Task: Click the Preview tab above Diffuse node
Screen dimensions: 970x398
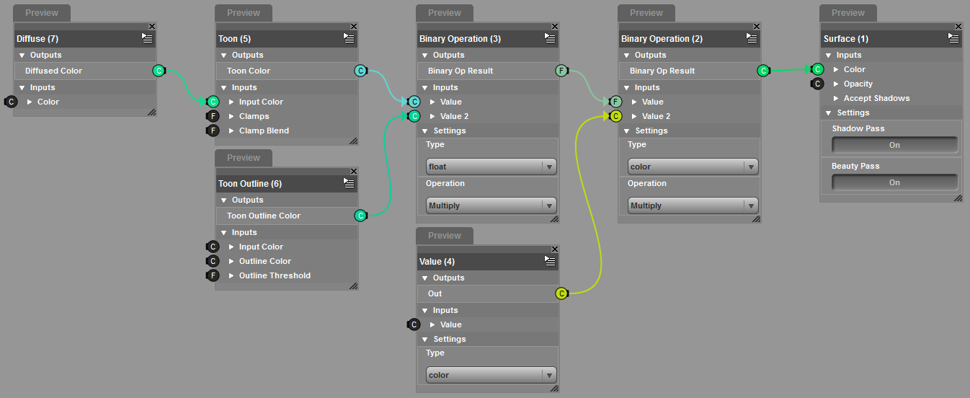Action: 42,13
